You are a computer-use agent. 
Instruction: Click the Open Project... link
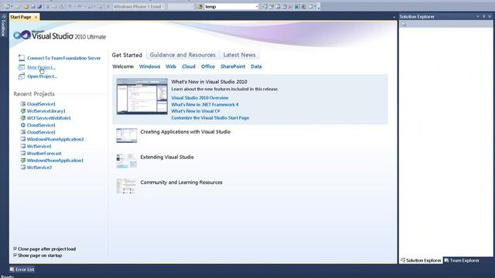42,76
